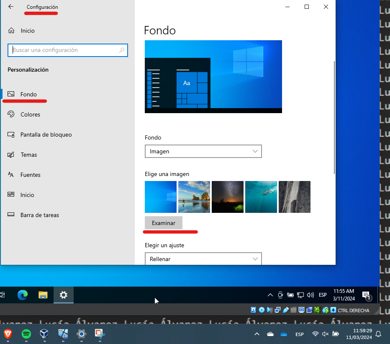
Task: Open the Elegir un ajuste dropdown showing Rellenar
Action: (x=203, y=259)
